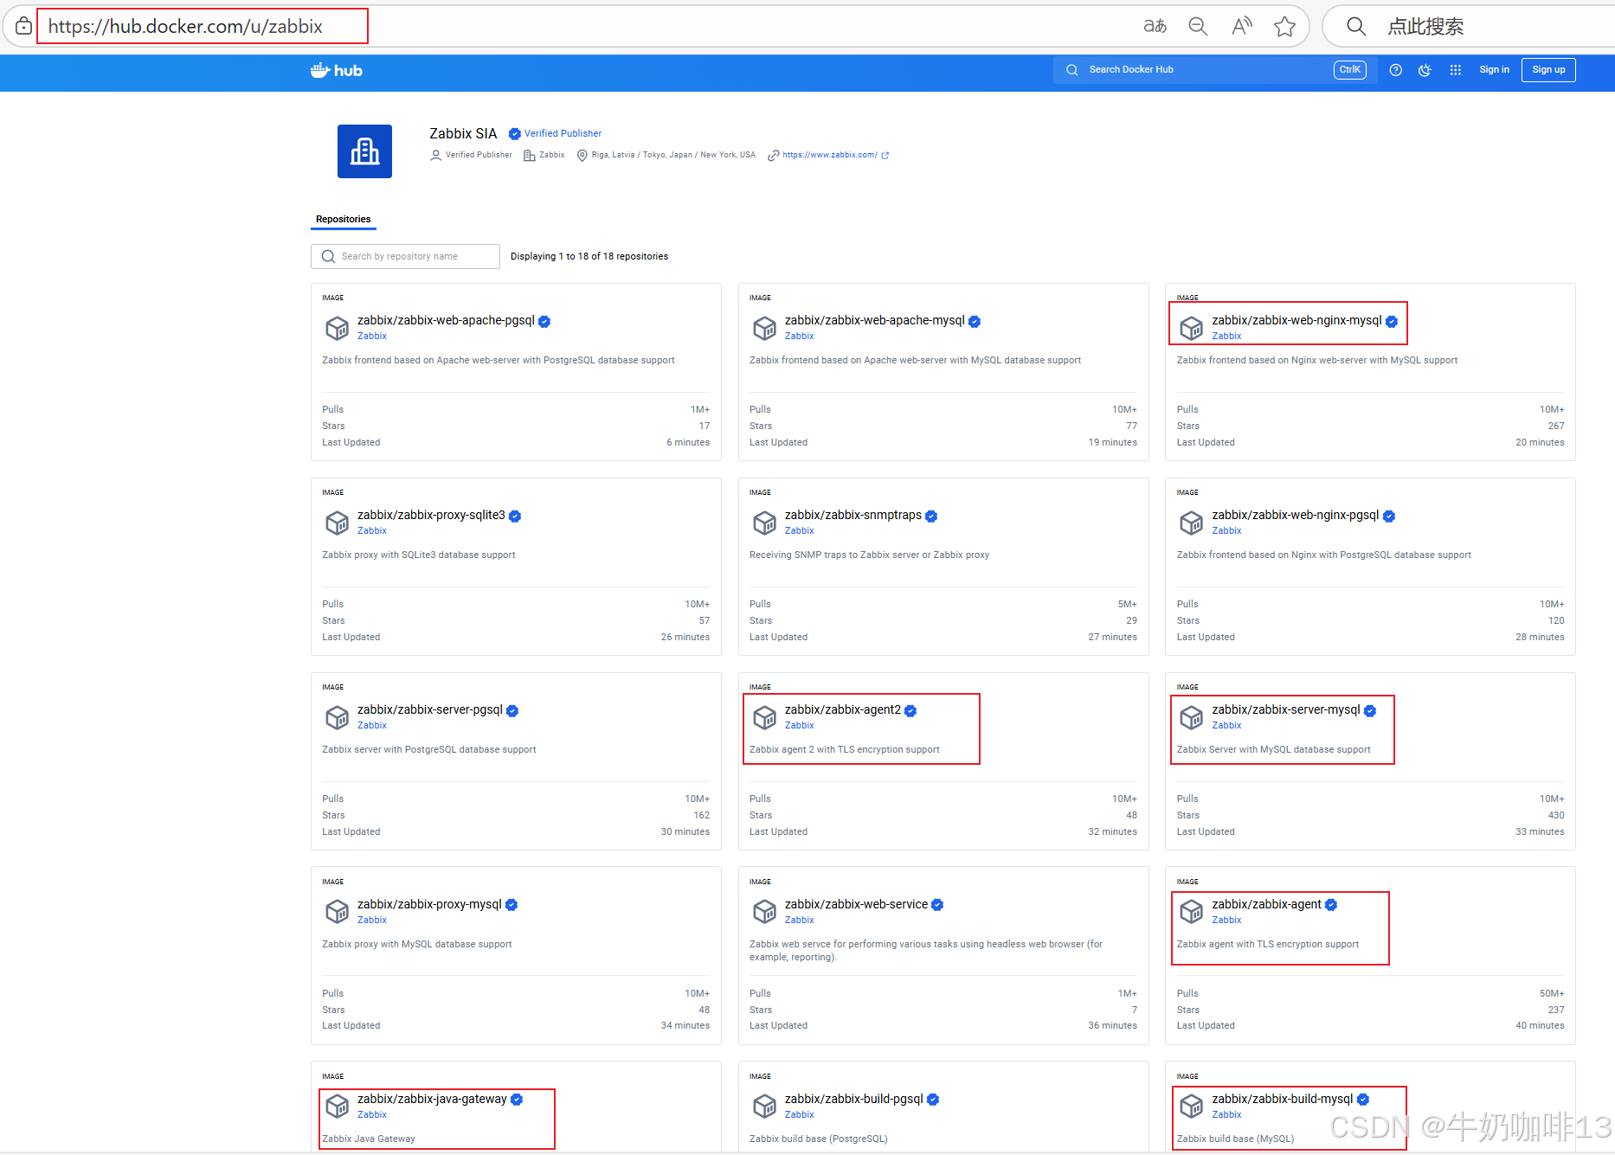Open zabbix/zabbix-proxy-mysql repository
1615x1155 pixels.
tap(429, 904)
